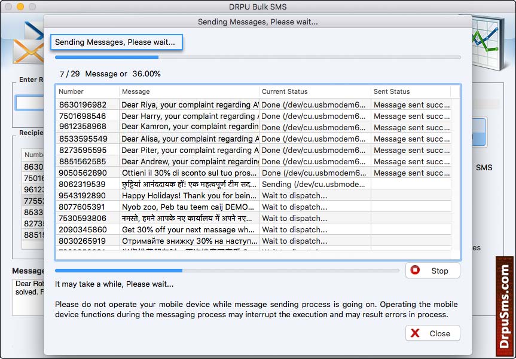Screen dimensions: 516x359
Task: Click the Sent Status column header
Action: pos(411,91)
